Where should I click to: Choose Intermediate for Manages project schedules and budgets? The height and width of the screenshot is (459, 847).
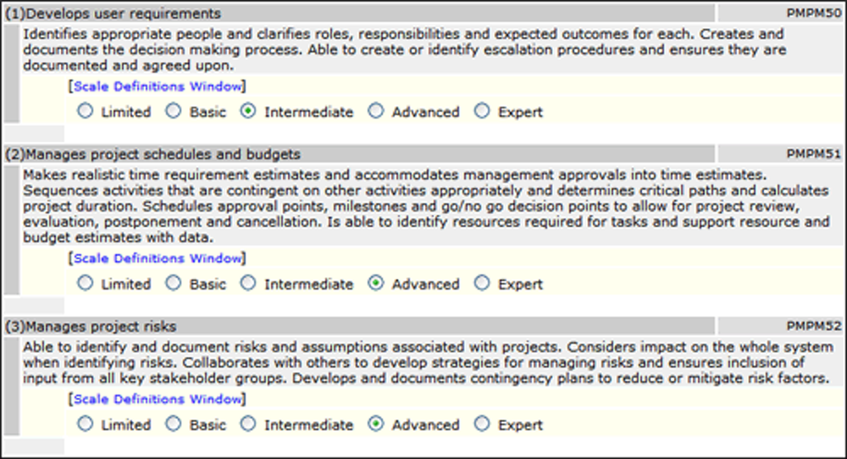click(248, 283)
